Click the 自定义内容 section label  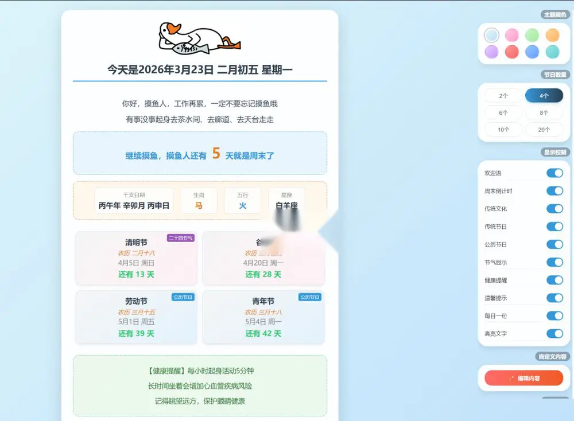tap(552, 357)
